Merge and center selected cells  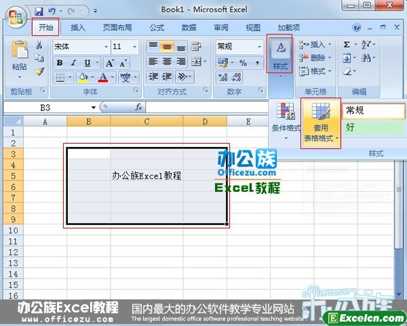pyautogui.click(x=197, y=62)
